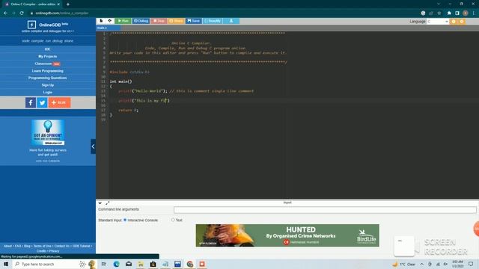Open File Explorer from taskbar
Image resolution: width=479 pixels, height=269 pixels.
(x=141, y=264)
